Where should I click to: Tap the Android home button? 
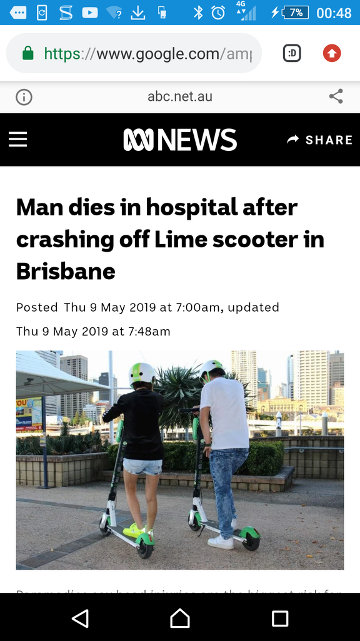[x=180, y=618]
